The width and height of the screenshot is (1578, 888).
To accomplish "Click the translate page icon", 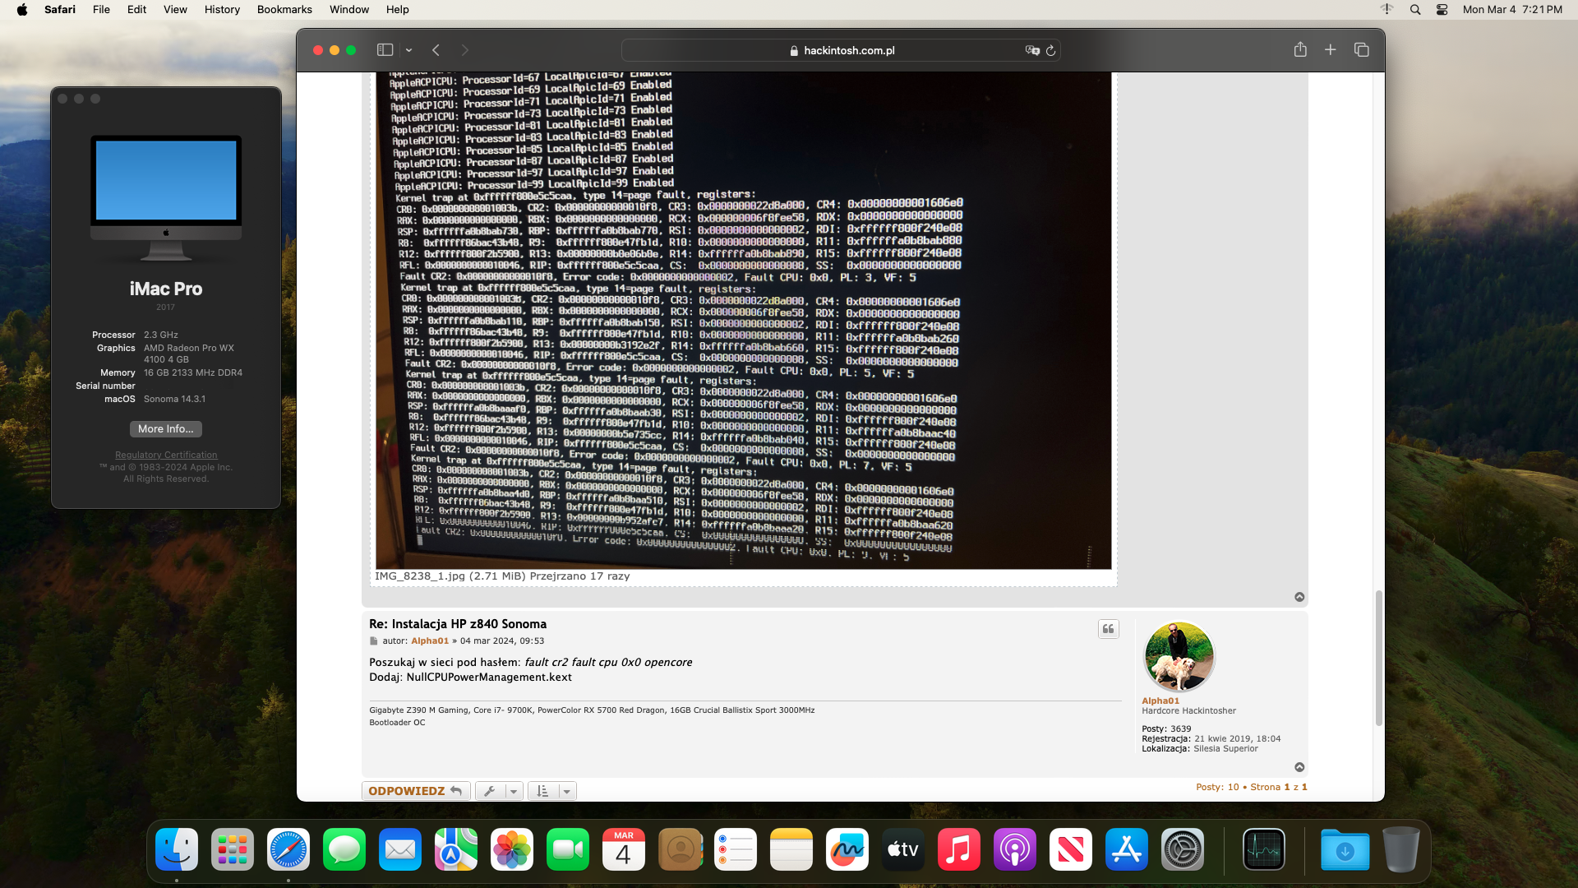I will click(x=1032, y=50).
